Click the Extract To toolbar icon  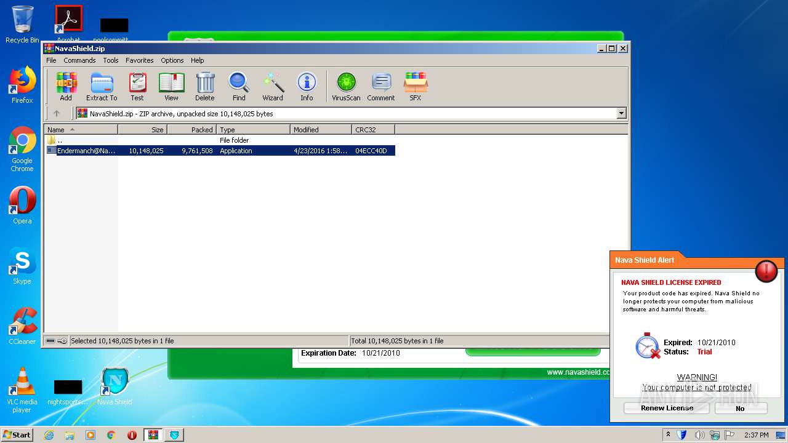point(102,86)
